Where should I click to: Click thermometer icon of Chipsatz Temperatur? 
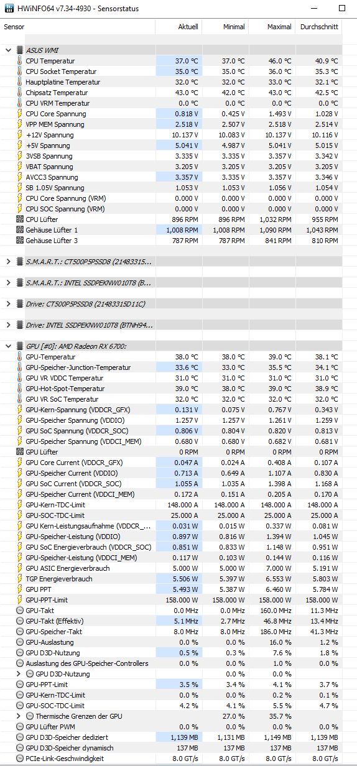pyautogui.click(x=19, y=93)
